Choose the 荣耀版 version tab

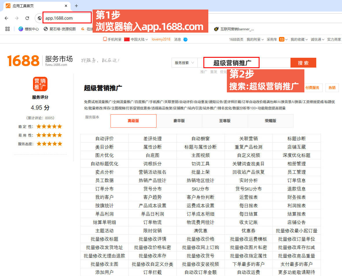[271, 121]
